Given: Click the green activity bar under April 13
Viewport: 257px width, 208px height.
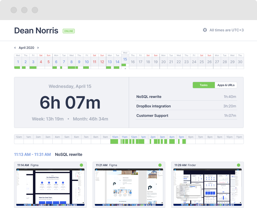Looking at the screenshot, I should tap(109, 68).
